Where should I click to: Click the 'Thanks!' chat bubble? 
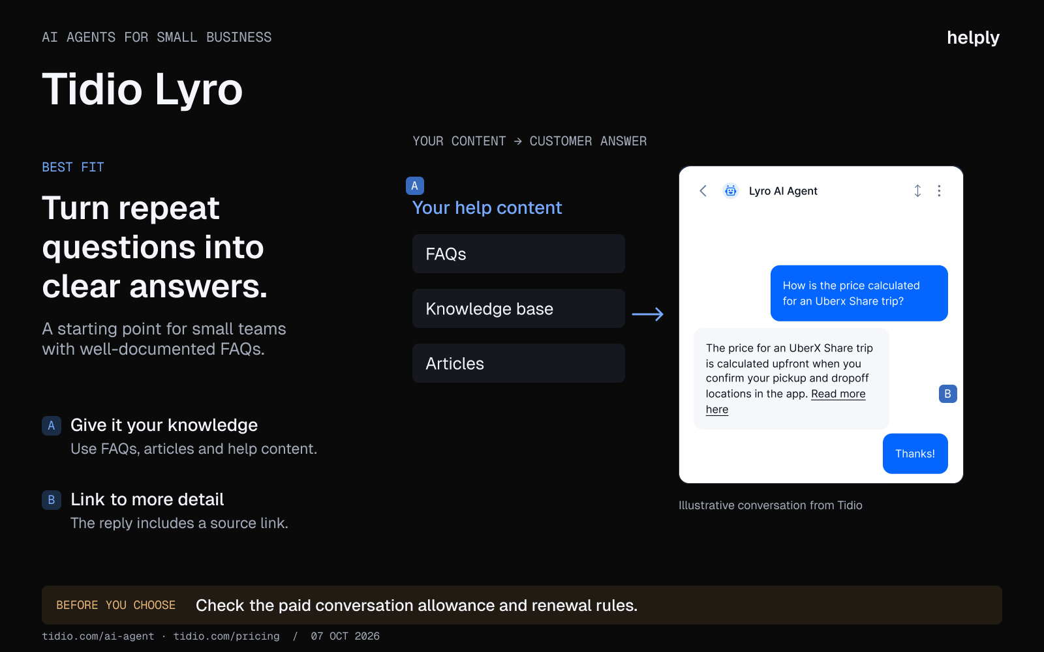(x=915, y=454)
